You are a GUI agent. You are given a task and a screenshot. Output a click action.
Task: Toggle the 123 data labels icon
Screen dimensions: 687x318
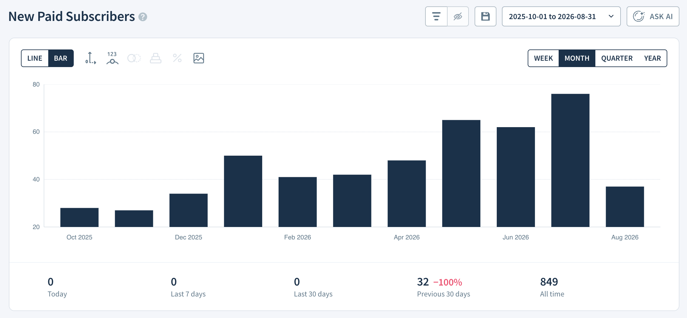(112, 58)
